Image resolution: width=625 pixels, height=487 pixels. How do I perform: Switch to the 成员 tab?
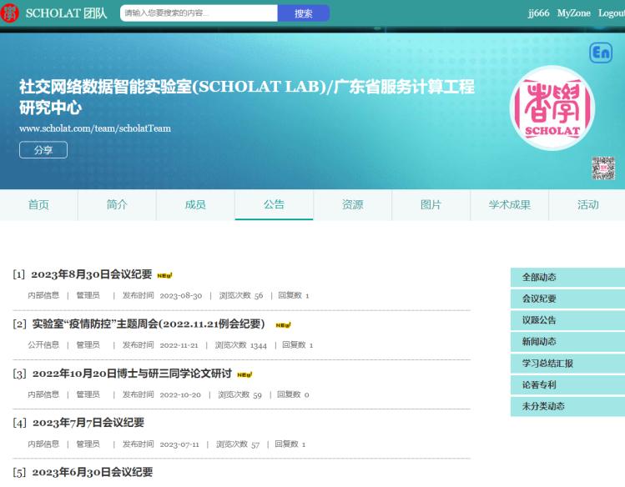click(195, 205)
